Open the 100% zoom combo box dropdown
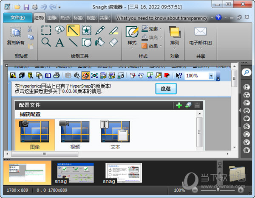Image resolution: width=255 pixels, height=198 pixels. [211, 76]
